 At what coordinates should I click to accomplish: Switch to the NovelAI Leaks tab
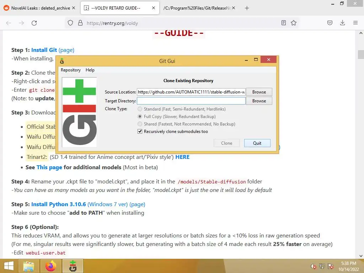coord(40,8)
